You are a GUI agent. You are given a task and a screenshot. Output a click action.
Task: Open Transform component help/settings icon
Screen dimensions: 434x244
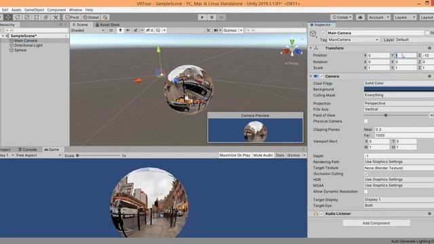tap(429, 48)
